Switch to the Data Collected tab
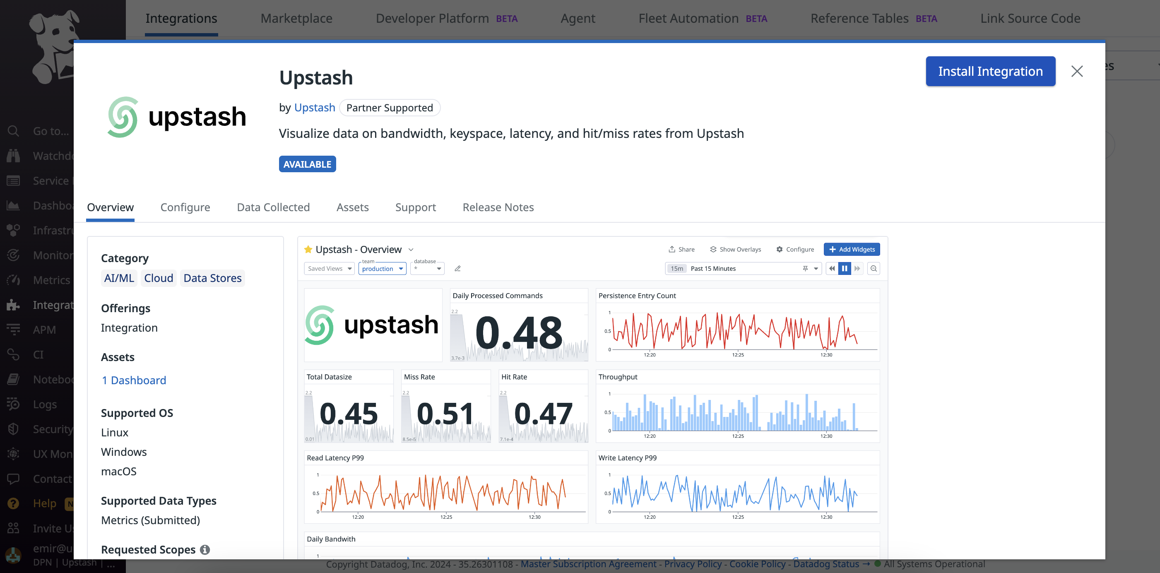This screenshot has height=573, width=1160. [x=273, y=207]
